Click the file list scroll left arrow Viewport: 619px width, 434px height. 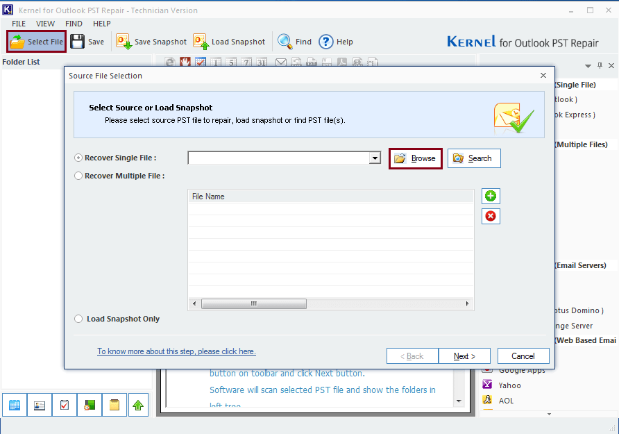click(194, 303)
